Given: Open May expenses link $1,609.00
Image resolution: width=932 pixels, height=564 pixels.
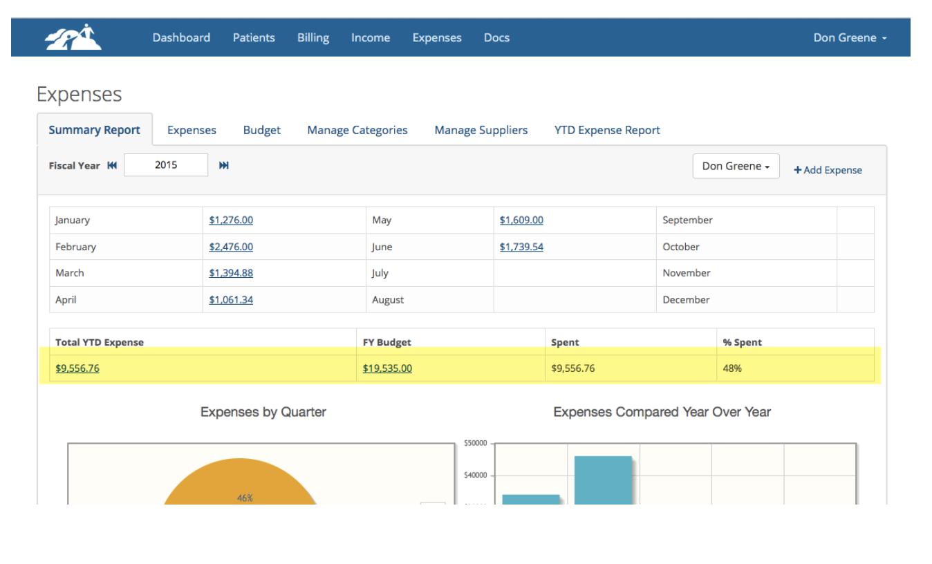Looking at the screenshot, I should tap(521, 220).
